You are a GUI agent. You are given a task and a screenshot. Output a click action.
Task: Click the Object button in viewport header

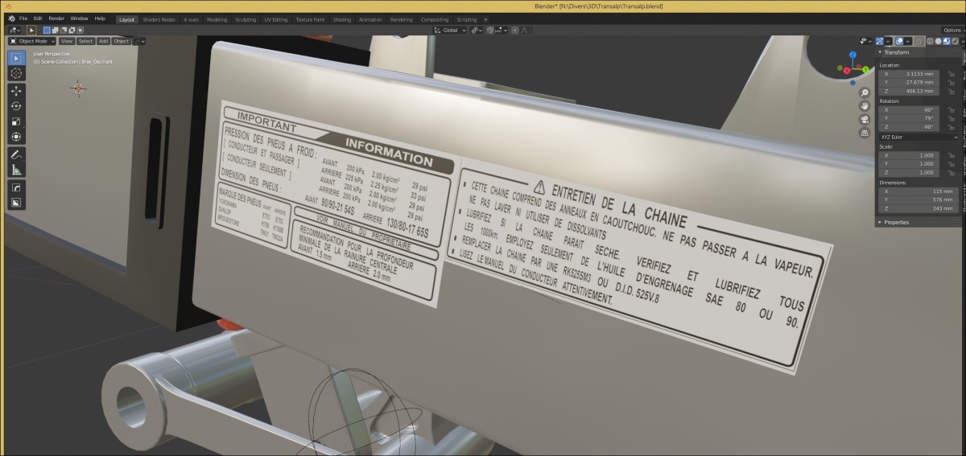point(121,41)
